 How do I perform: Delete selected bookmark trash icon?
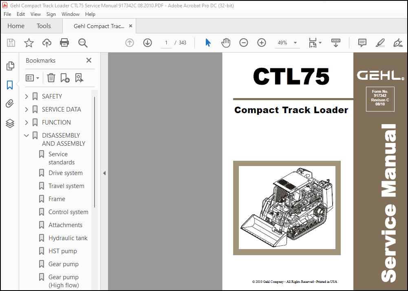[x=51, y=78]
